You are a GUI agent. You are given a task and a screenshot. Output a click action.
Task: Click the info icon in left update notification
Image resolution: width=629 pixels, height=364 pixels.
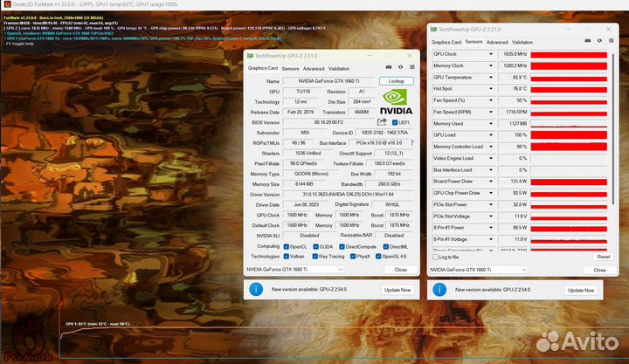pos(256,289)
